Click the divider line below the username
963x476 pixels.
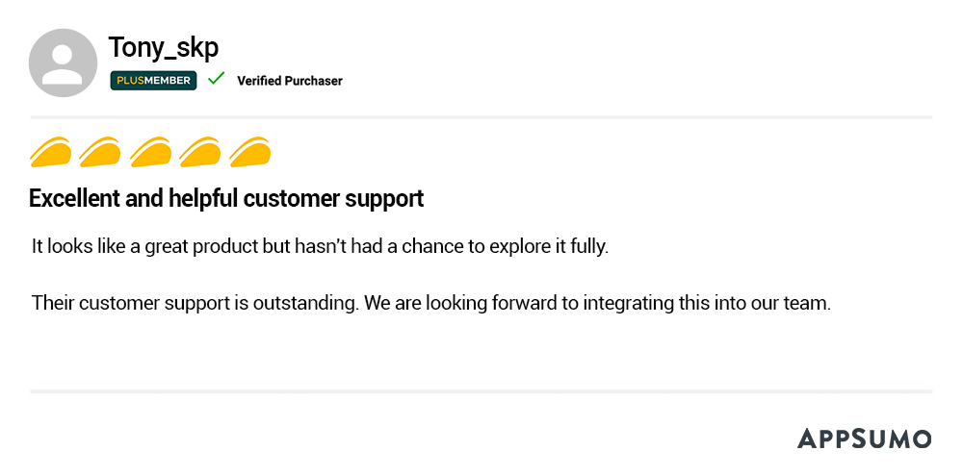pyautogui.click(x=481, y=117)
